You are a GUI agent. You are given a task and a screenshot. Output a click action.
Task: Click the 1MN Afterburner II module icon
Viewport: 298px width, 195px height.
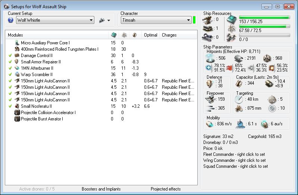[17, 68]
